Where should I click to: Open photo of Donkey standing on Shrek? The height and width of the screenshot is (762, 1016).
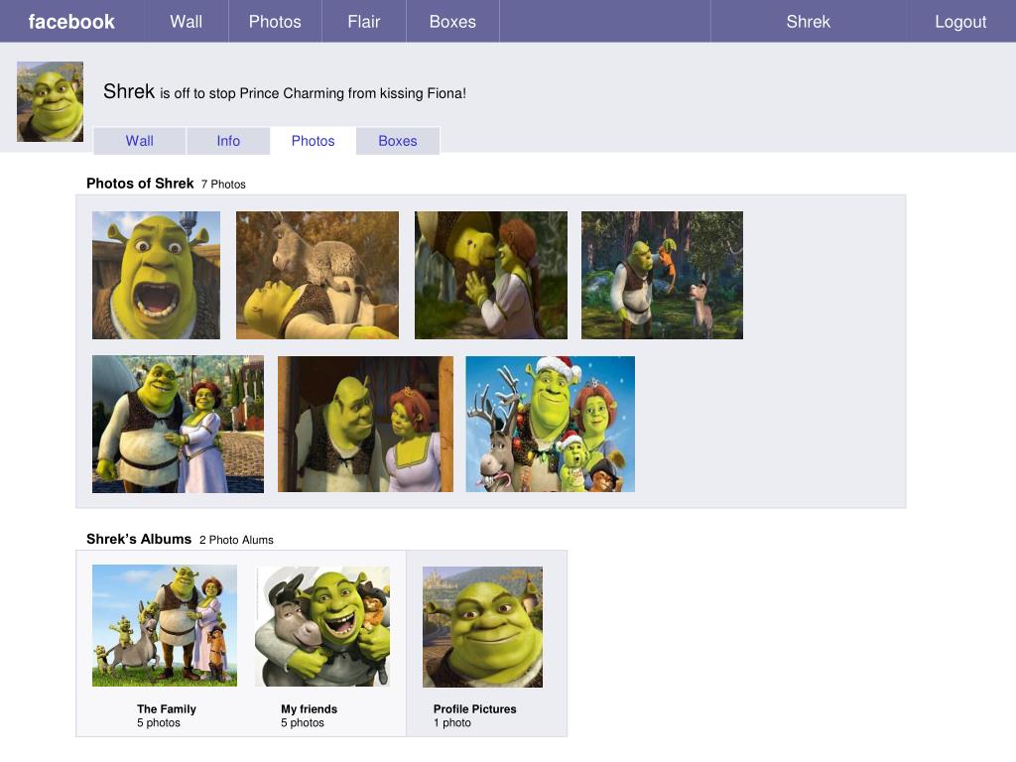tap(317, 275)
